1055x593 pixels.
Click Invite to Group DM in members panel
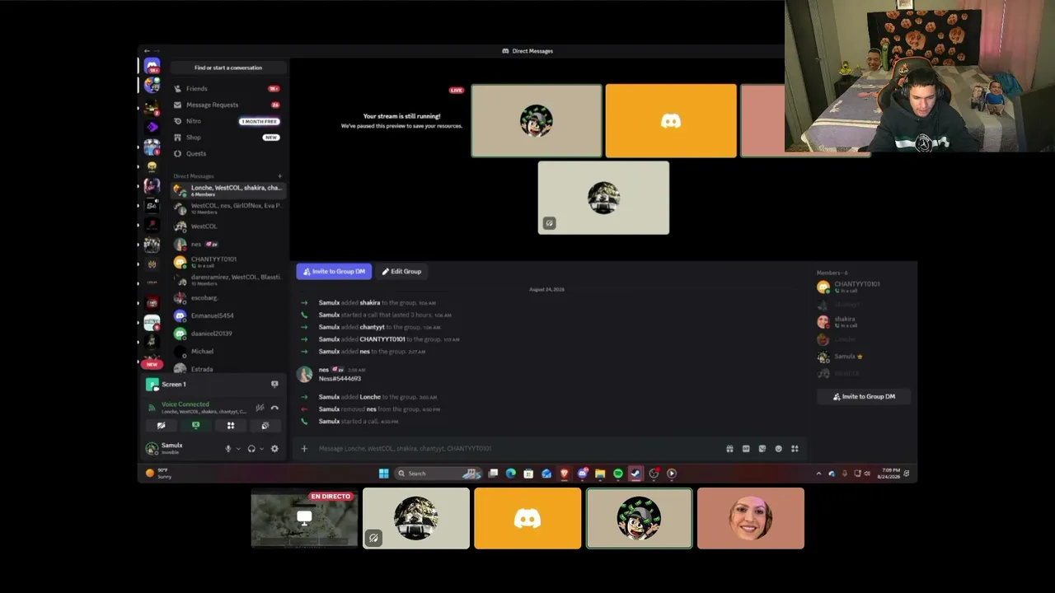coord(864,396)
